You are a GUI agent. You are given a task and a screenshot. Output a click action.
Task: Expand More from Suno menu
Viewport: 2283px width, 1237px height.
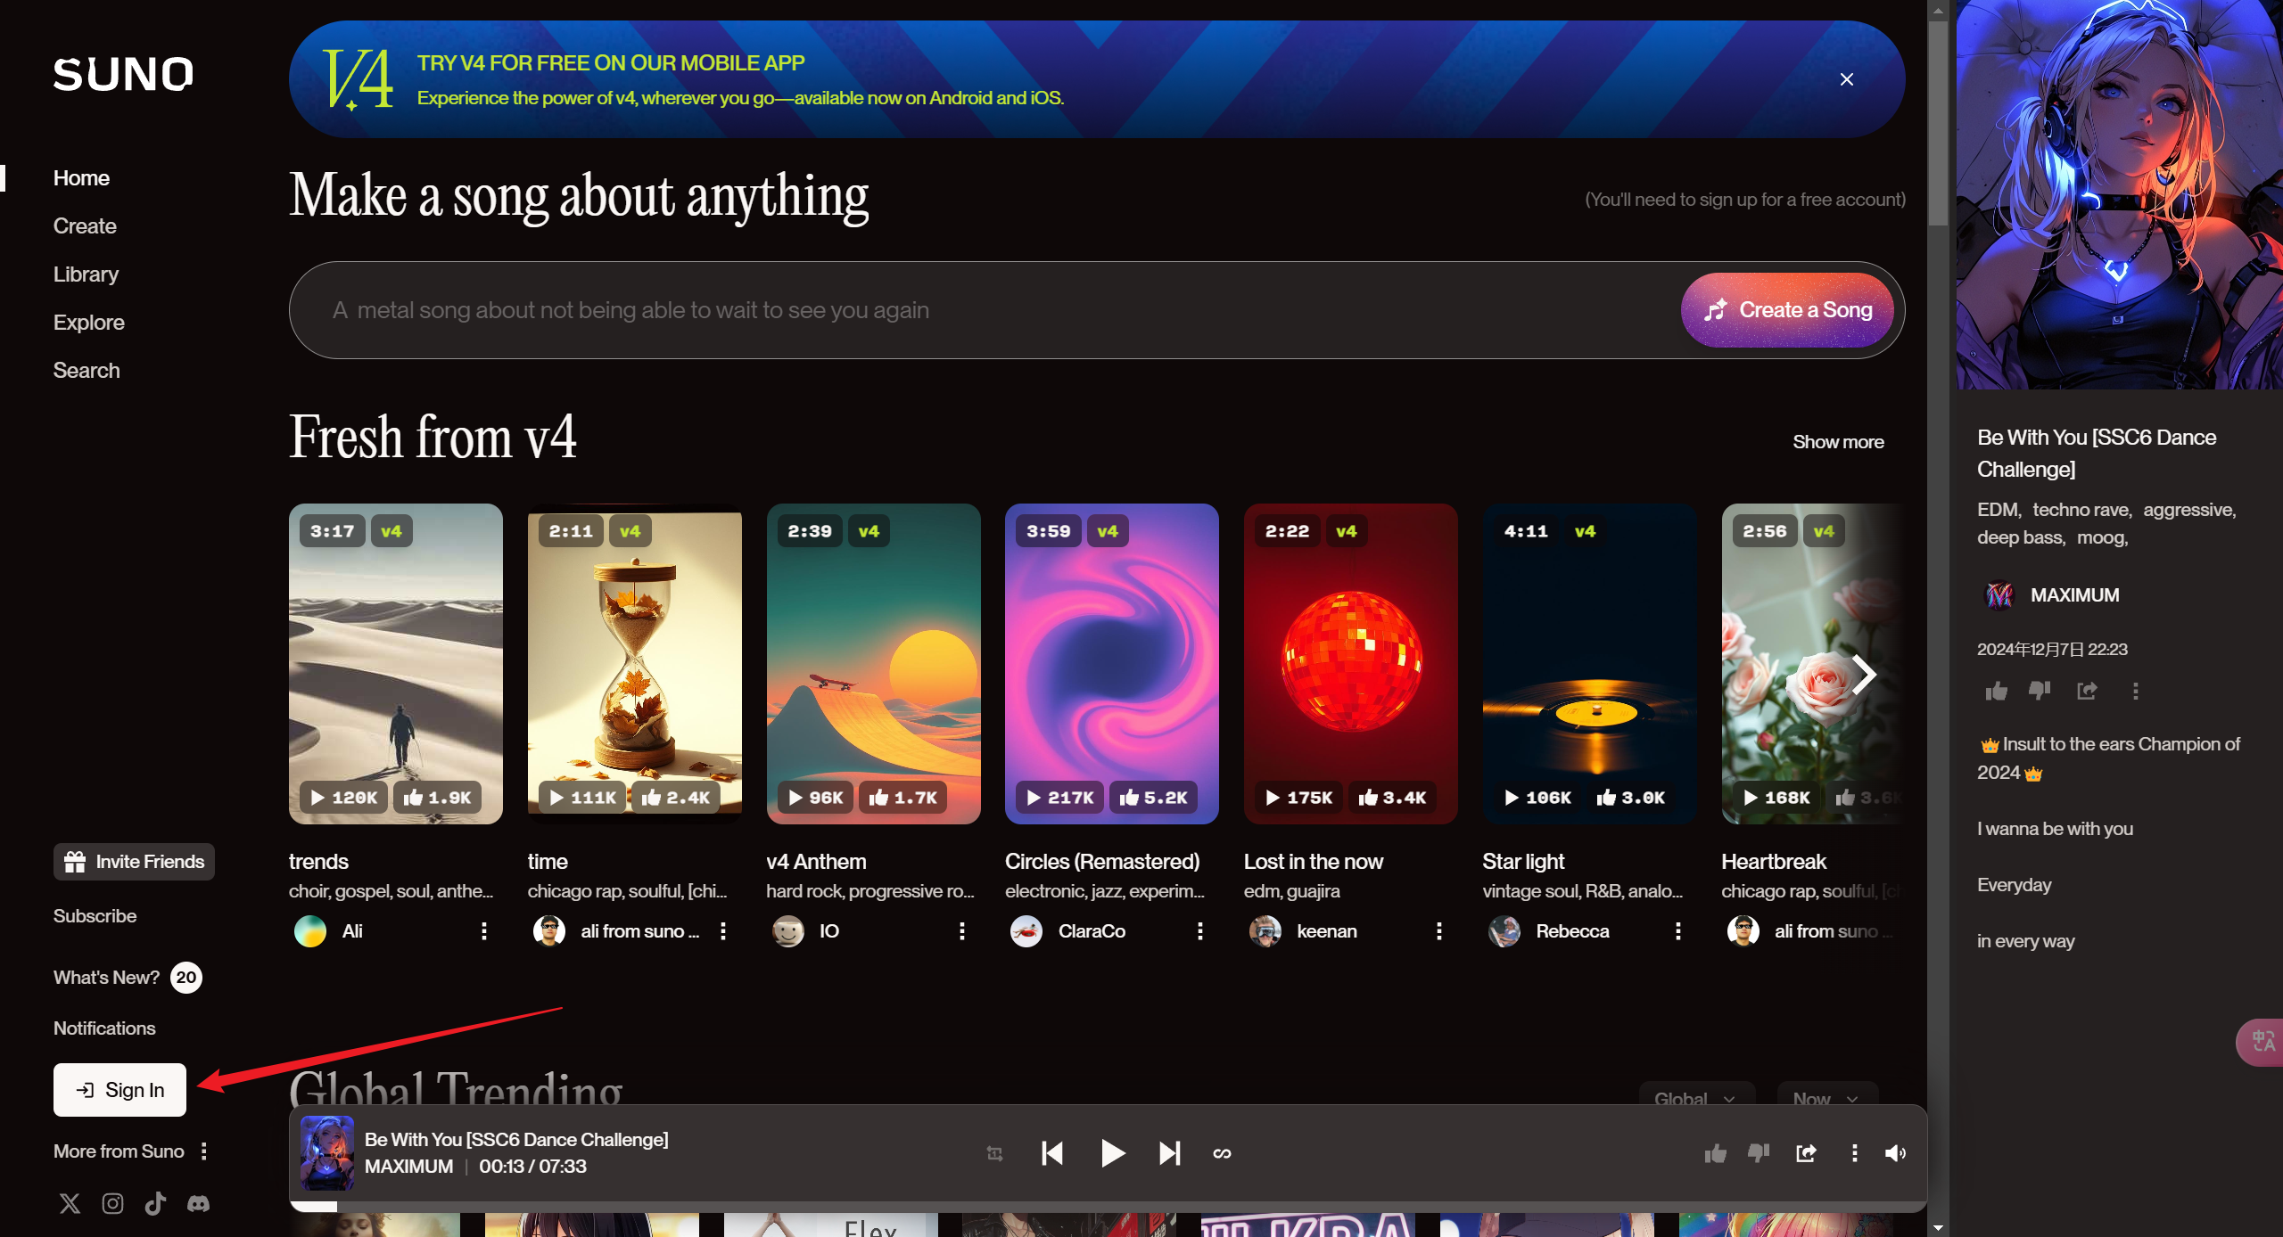coord(204,1151)
